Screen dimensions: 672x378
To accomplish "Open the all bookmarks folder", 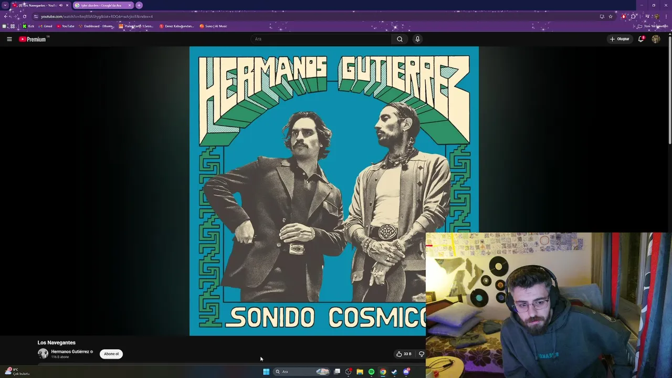I will 653,26.
